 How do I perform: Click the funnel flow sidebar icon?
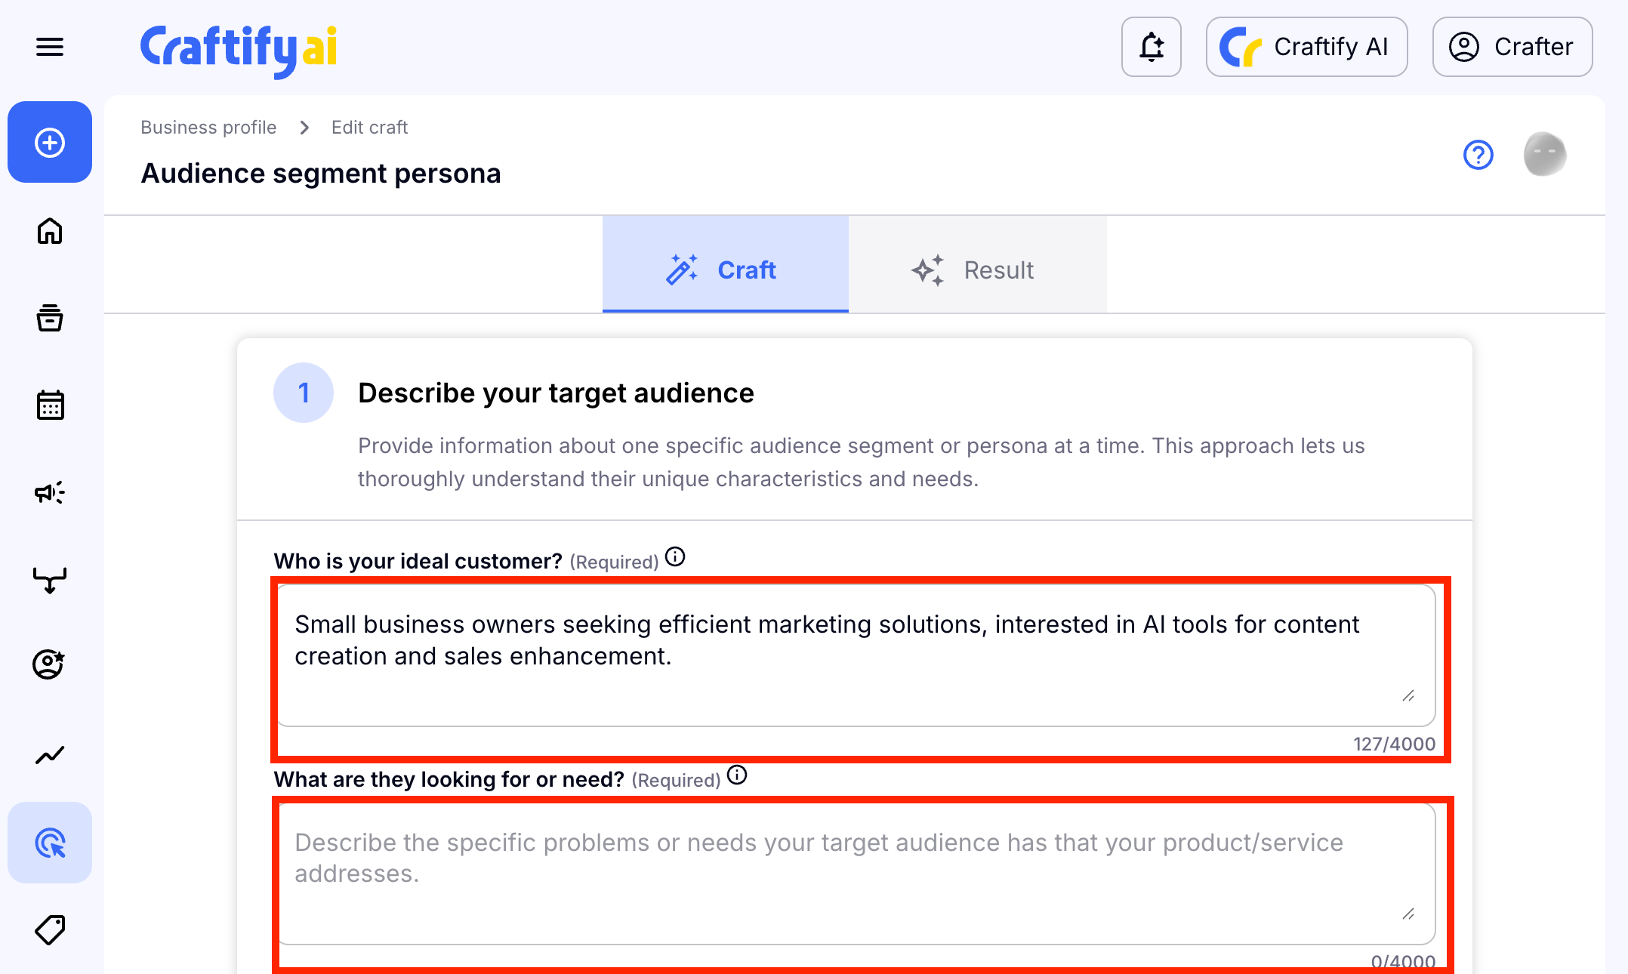[50, 580]
